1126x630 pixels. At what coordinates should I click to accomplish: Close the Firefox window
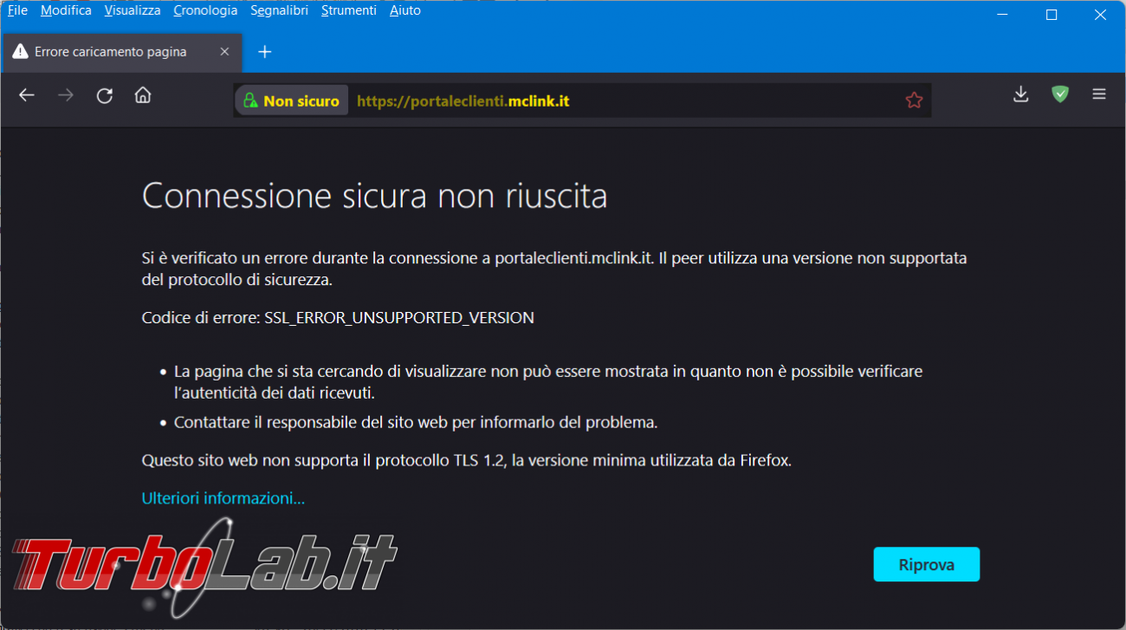[x=1100, y=14]
